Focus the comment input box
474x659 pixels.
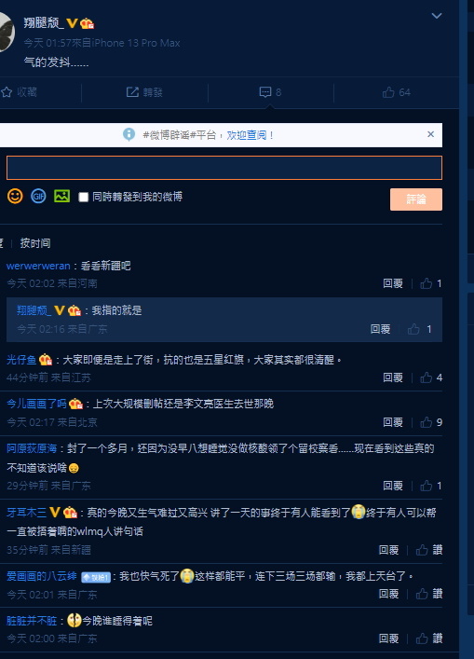pos(224,168)
